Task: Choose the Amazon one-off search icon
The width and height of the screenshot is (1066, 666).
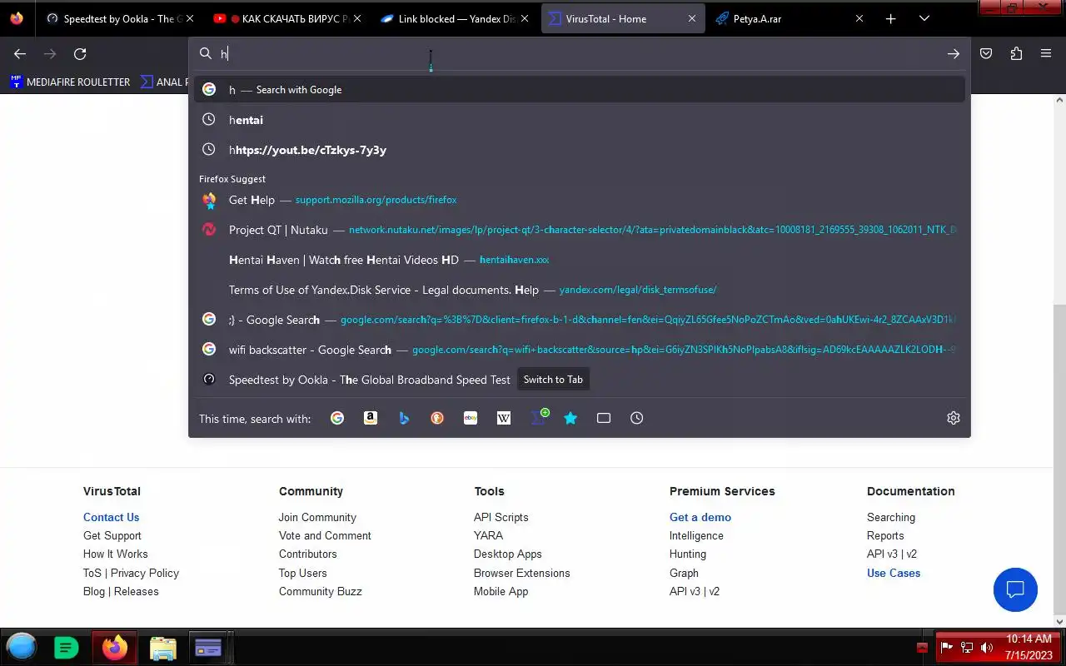Action: [371, 418]
